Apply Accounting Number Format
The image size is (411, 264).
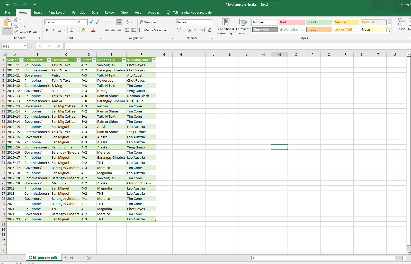(179, 30)
